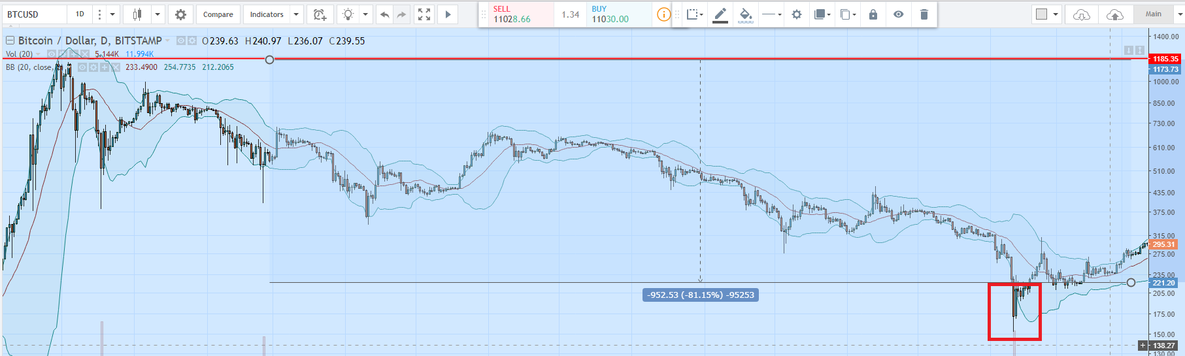Select the 1D interval
1185x356 pixels.
pos(80,14)
